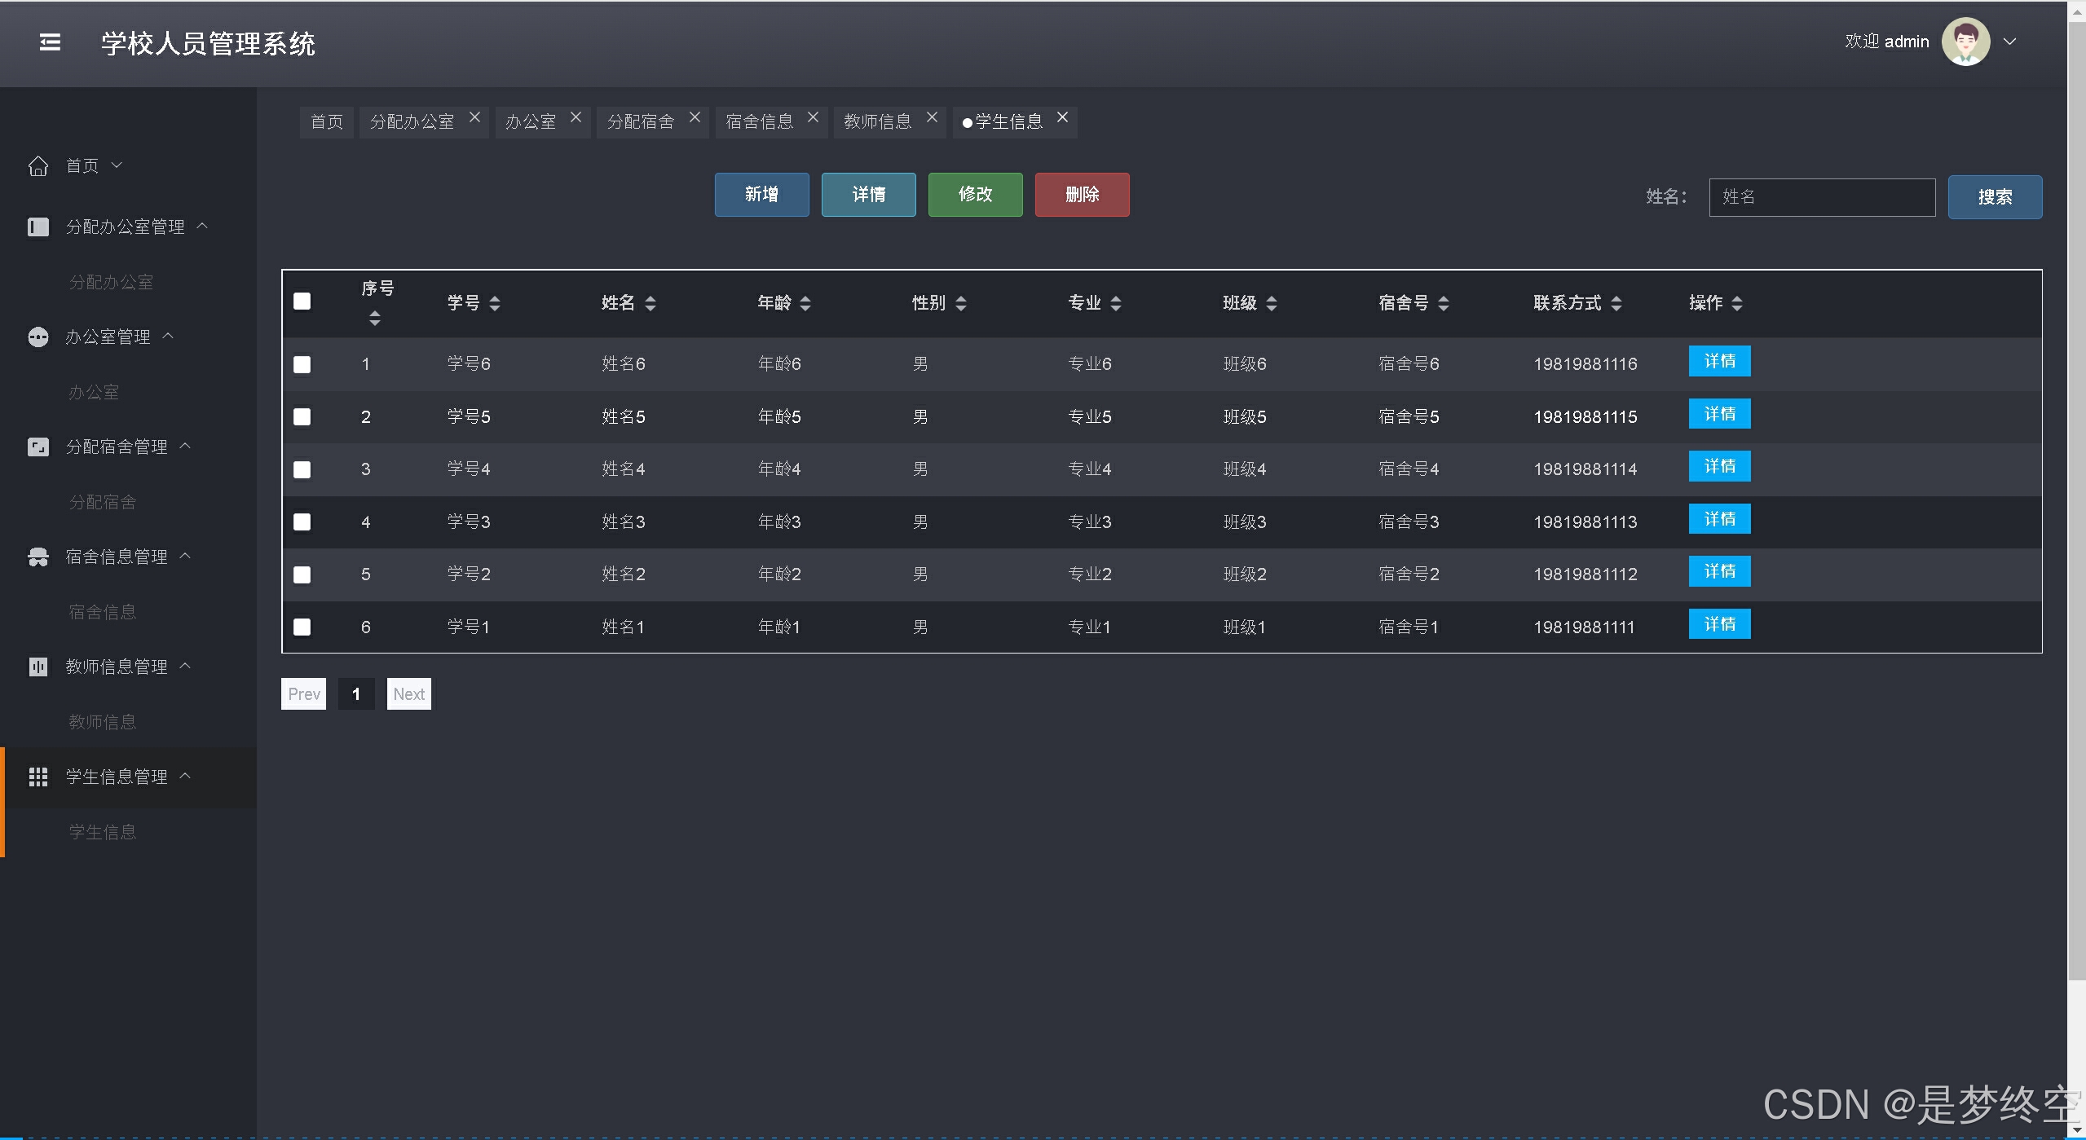
Task: Sort table by 学号 column arrows
Action: coord(495,303)
